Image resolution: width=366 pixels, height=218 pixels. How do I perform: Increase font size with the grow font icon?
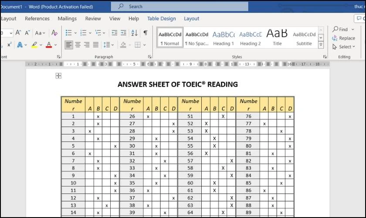point(18,33)
